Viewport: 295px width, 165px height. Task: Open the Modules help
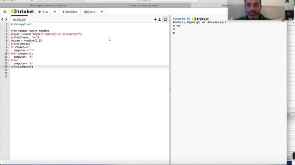70,12
